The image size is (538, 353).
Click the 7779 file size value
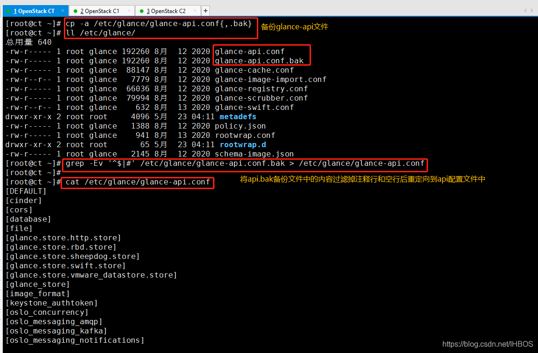click(140, 79)
